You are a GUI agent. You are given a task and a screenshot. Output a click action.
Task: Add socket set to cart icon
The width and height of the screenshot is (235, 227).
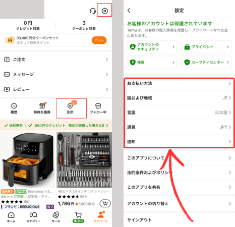click(x=105, y=203)
